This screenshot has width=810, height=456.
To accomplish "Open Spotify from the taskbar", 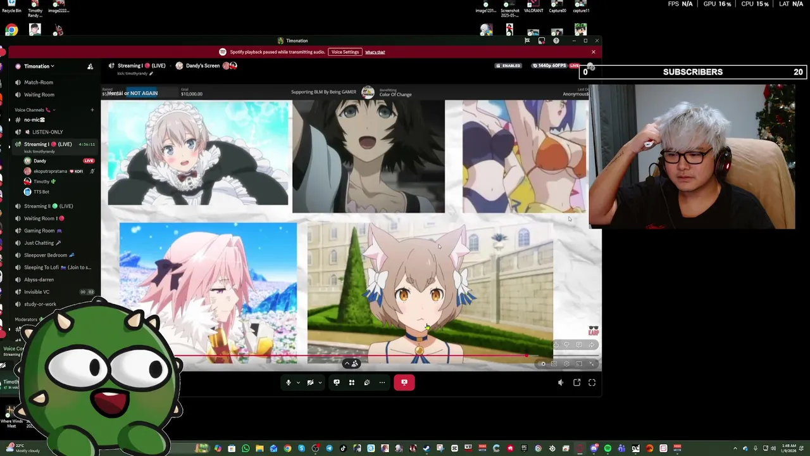I will click(607, 449).
